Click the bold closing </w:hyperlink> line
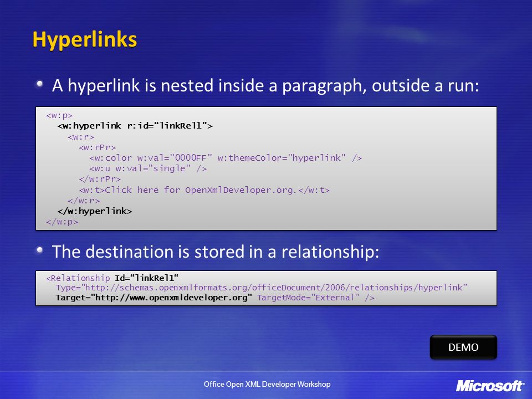 (95, 211)
